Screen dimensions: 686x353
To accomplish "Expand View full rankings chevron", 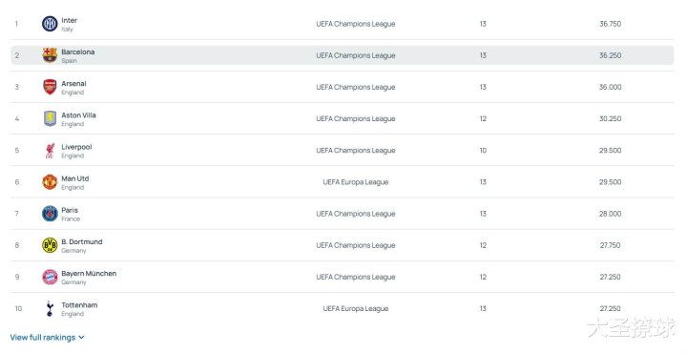I will click(x=81, y=337).
